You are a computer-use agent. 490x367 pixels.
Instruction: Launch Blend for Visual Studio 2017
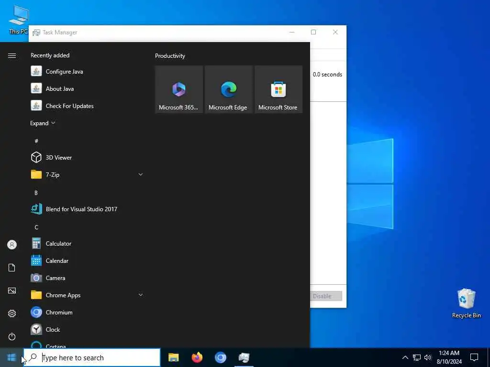[x=87, y=209]
